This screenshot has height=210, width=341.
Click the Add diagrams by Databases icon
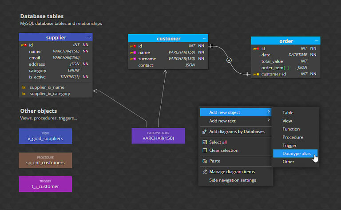click(204, 131)
